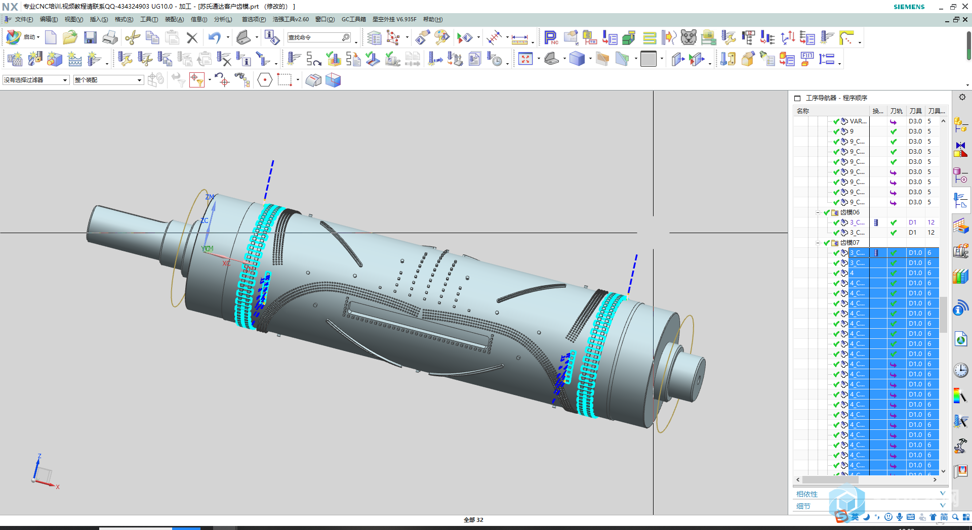Click the Sogou input method S icon
The height and width of the screenshot is (530, 972).
pos(841,517)
